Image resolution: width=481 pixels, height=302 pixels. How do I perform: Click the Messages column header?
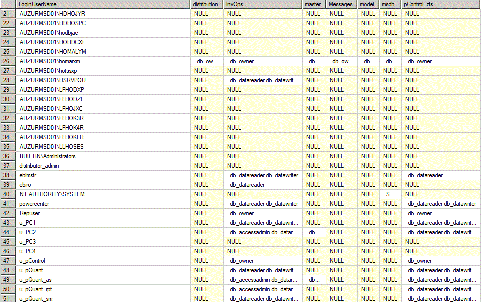tap(342, 4)
